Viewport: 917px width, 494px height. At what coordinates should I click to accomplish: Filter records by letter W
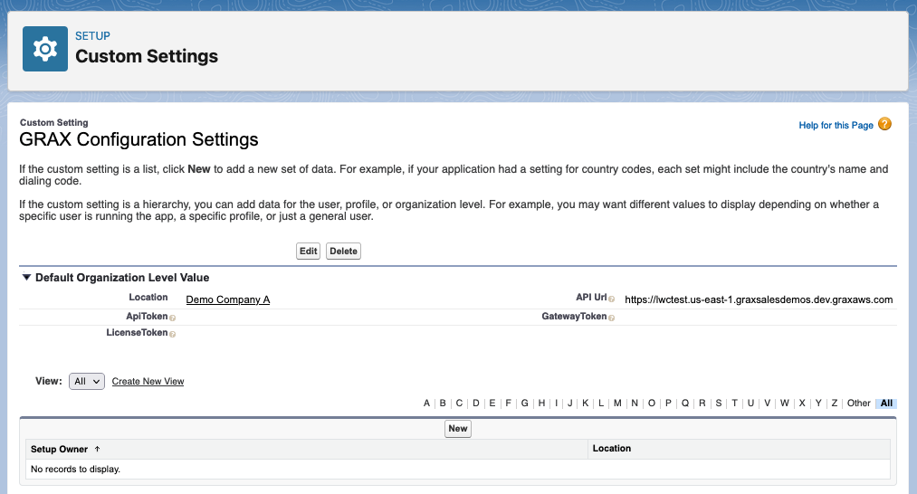click(x=785, y=403)
